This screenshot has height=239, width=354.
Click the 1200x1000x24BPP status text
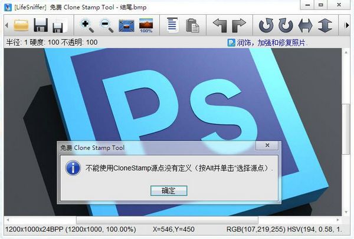(70, 230)
